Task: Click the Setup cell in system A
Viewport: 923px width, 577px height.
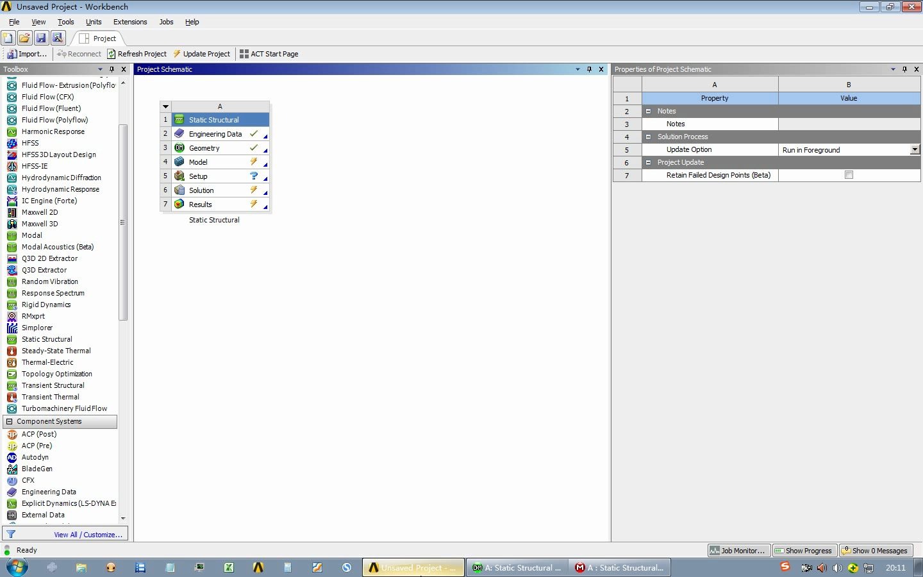Action: point(220,176)
